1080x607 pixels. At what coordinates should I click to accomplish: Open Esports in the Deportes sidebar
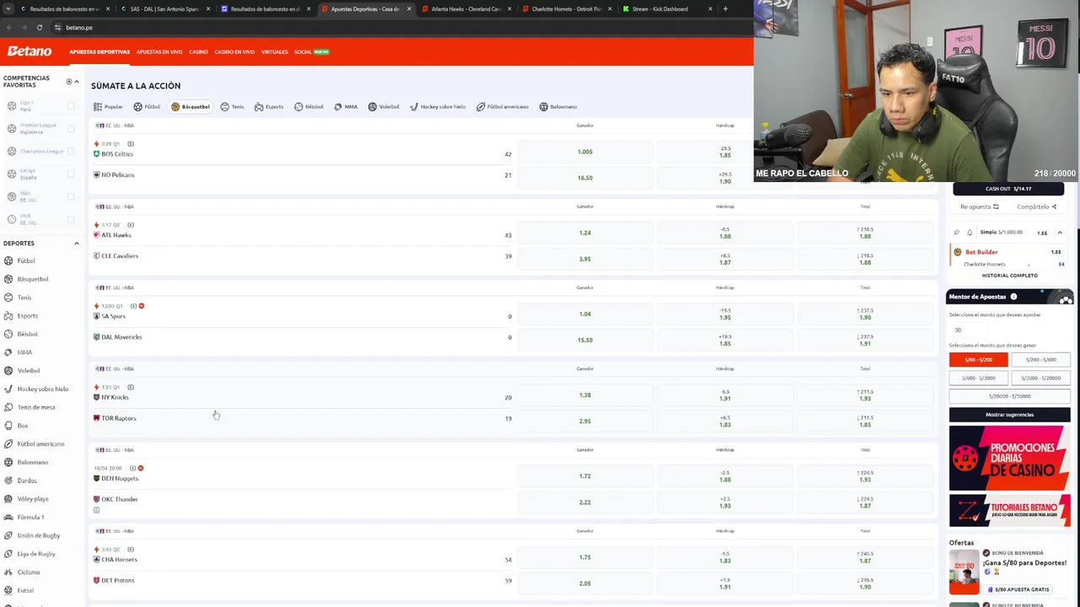(x=21, y=315)
